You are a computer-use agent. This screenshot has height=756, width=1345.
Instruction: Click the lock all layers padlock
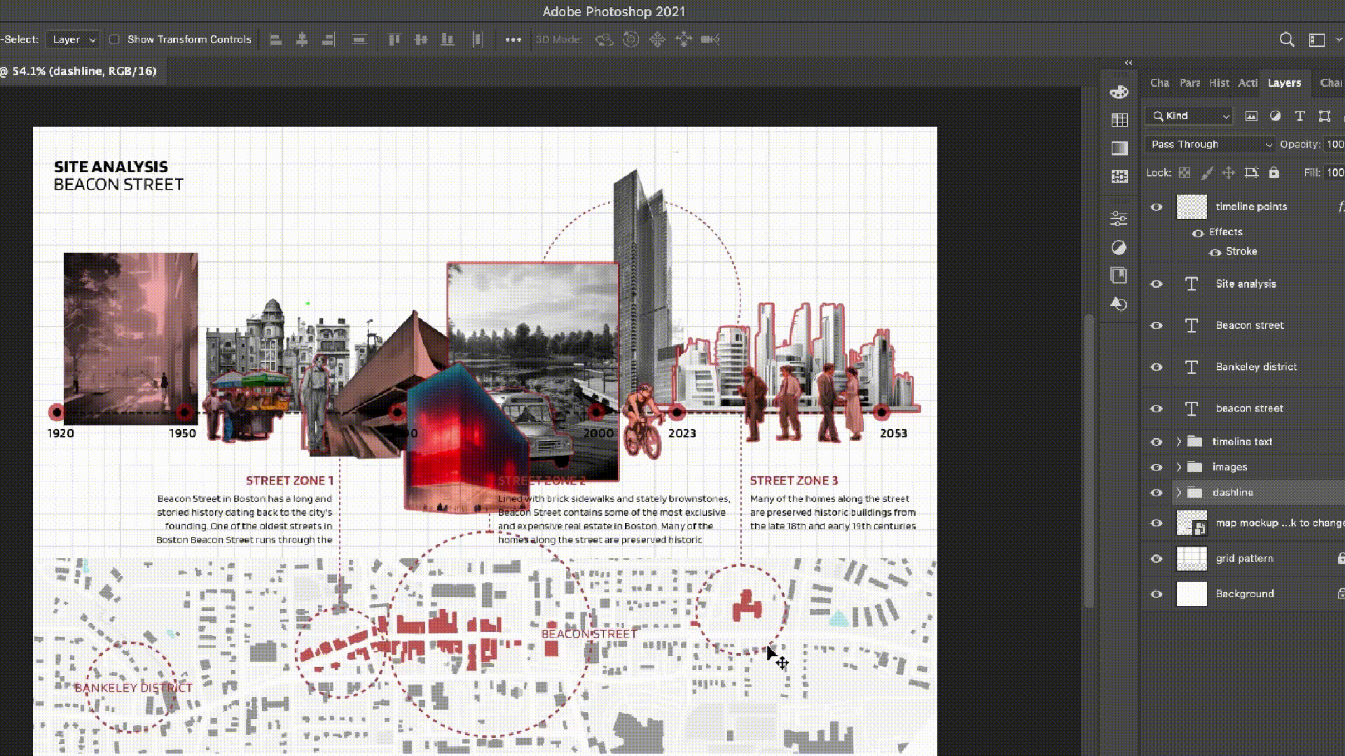tap(1274, 172)
